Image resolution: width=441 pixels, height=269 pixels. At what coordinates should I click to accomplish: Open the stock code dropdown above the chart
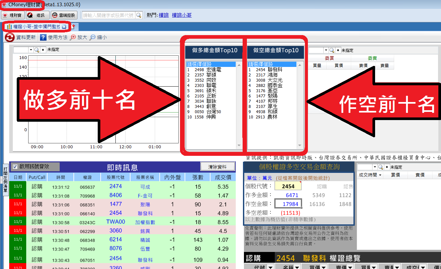[30, 50]
